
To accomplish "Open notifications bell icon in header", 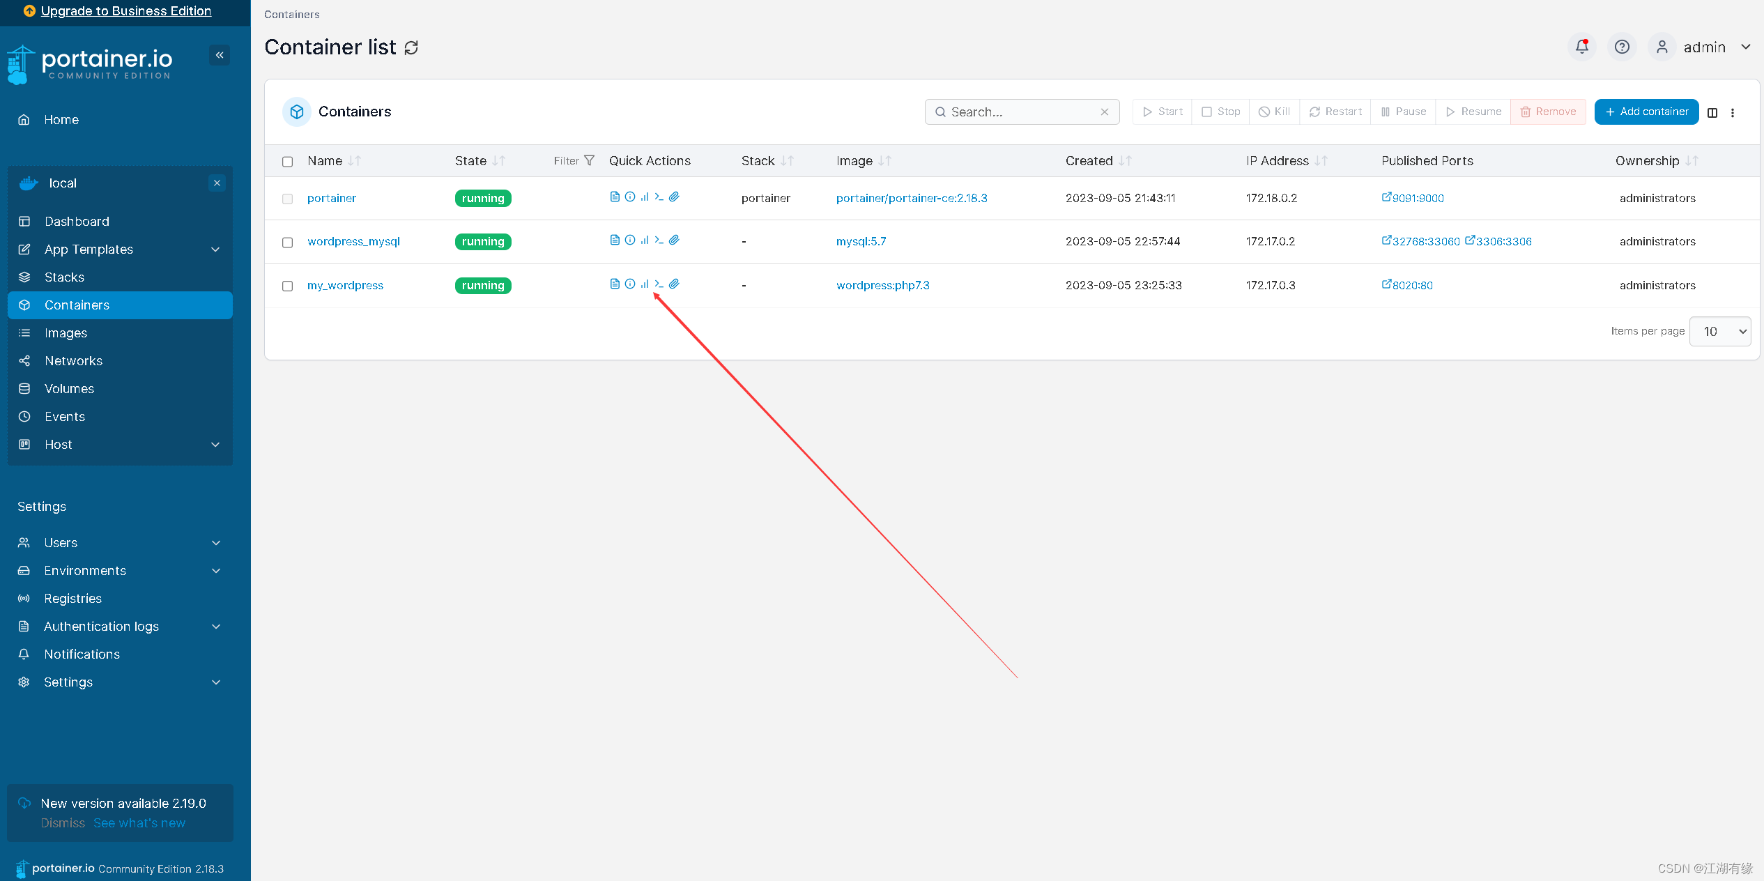I will click(x=1582, y=47).
